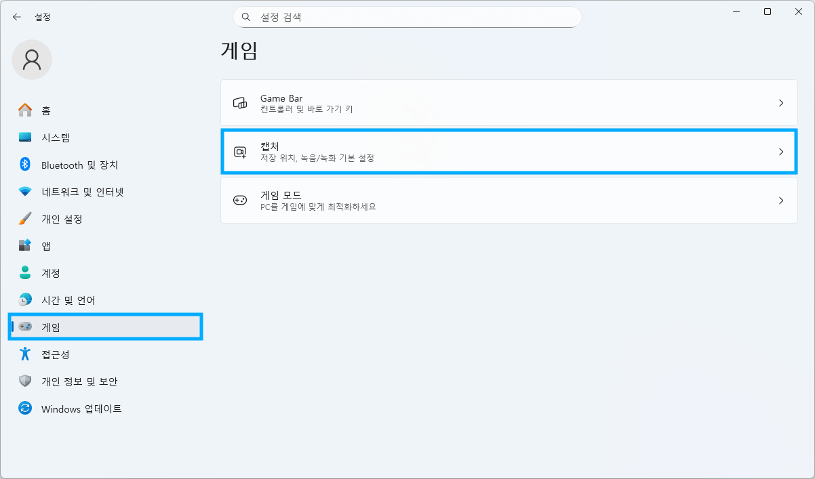Click the privacy shield icon
The height and width of the screenshot is (479, 815).
[25, 381]
